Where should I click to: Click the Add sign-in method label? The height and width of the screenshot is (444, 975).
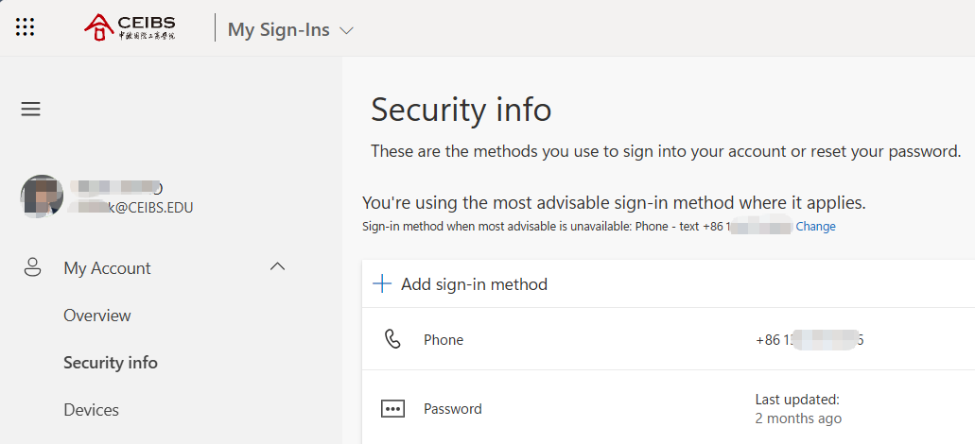tap(474, 284)
